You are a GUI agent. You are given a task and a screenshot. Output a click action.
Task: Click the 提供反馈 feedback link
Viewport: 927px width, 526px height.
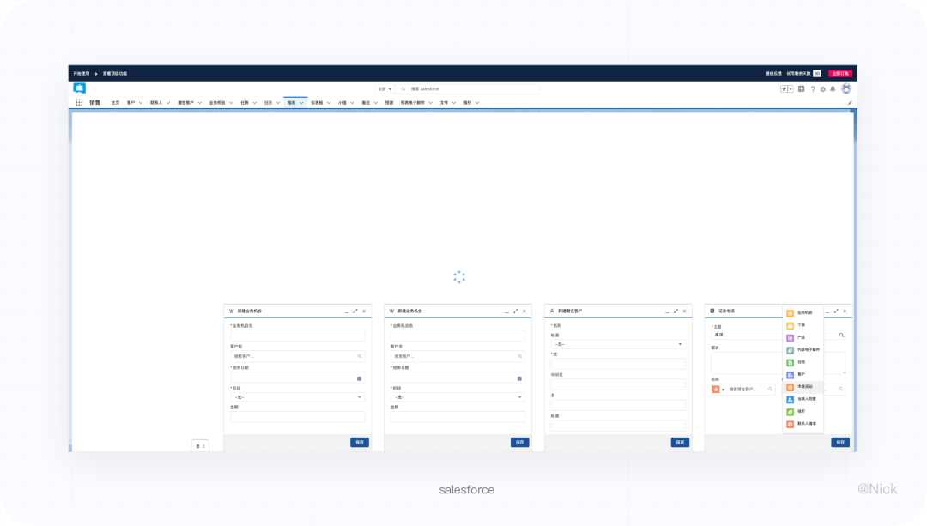point(773,73)
